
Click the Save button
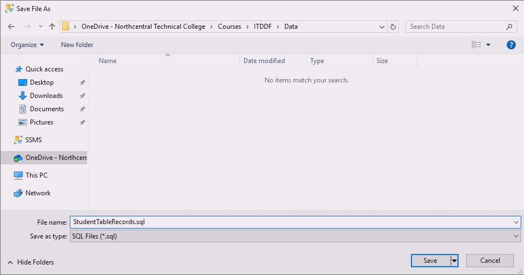click(x=430, y=261)
